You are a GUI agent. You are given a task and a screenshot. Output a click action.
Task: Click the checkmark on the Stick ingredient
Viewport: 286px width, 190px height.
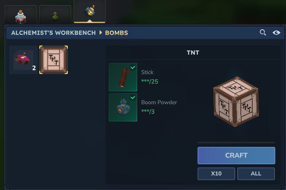(x=133, y=67)
